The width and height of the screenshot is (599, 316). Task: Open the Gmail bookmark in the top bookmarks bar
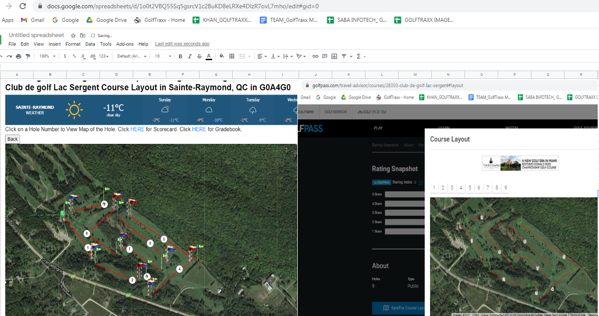[x=33, y=20]
